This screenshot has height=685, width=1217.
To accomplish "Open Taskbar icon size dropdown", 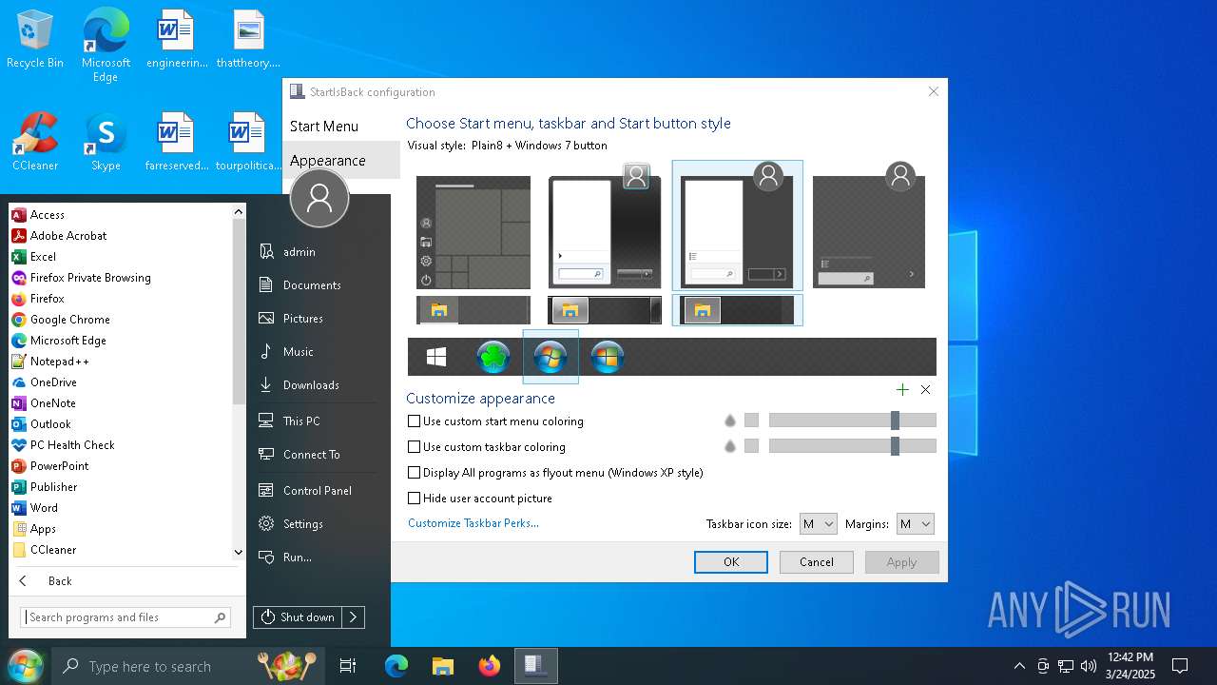I will coord(818,524).
